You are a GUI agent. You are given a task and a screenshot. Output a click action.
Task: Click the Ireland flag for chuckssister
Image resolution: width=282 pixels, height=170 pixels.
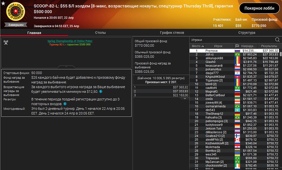[237, 165]
